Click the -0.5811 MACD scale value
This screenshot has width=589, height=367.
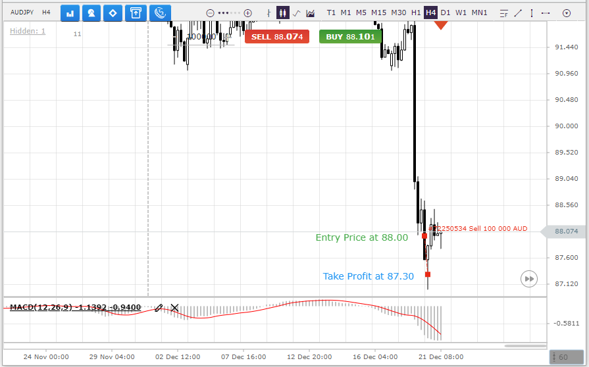click(567, 324)
